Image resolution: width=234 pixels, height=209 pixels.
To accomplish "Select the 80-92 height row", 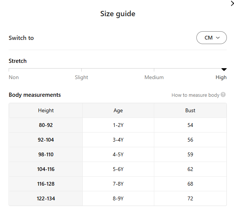I will pos(46,125).
